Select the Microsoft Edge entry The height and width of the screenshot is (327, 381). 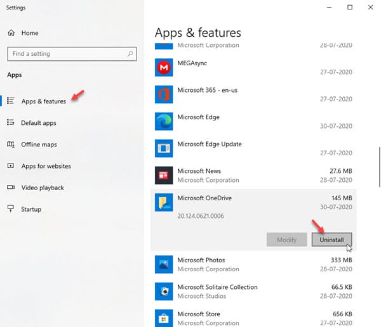tap(253, 121)
